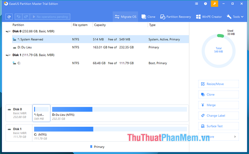Select the D: Du Lieu bar in disk map
Image resolution: width=249 pixels, height=154 pixels.
120,109
